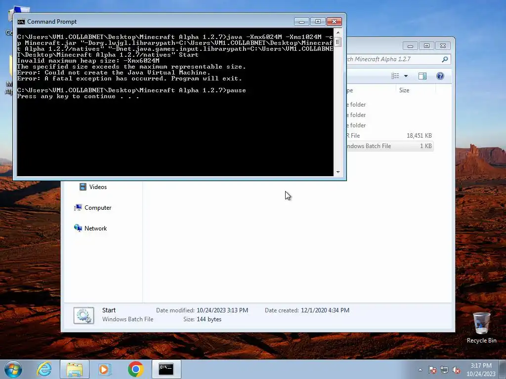Launch Internet Explorer from taskbar
This screenshot has width=506, height=379.
click(44, 369)
